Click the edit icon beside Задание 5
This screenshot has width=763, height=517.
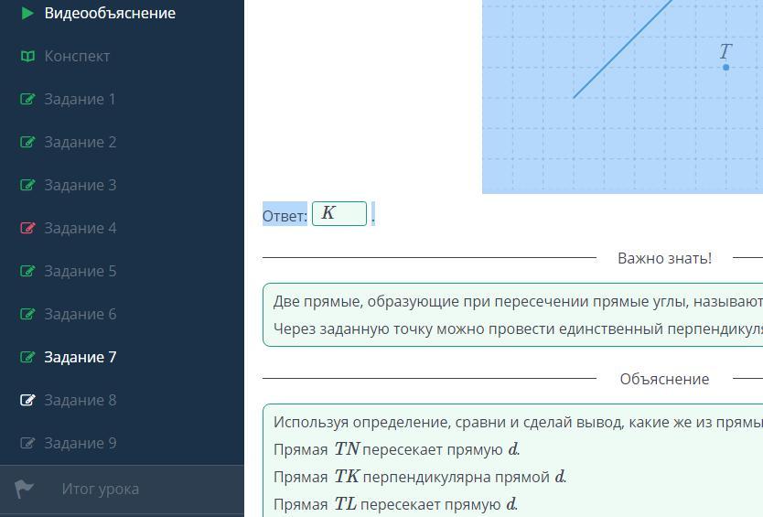click(x=27, y=270)
